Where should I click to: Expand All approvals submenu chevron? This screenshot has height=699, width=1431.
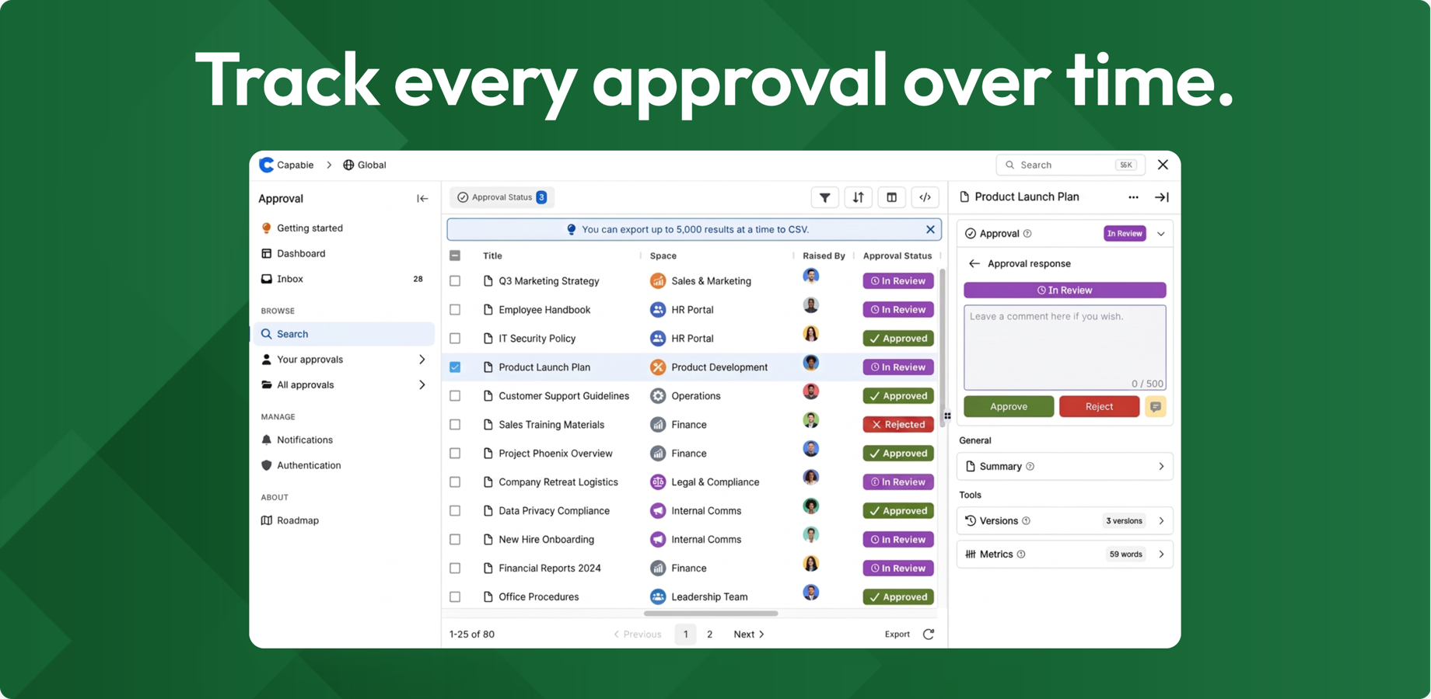(422, 385)
